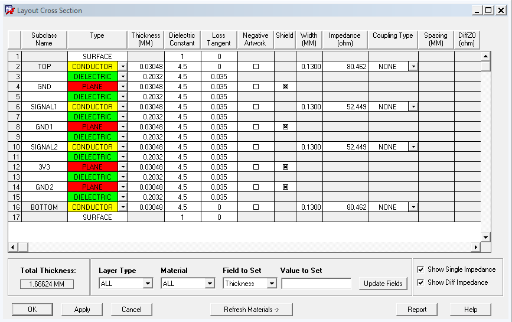Open the Layer Type ALL dropdown
Image resolution: width=512 pixels, height=322 pixels.
[x=148, y=284]
